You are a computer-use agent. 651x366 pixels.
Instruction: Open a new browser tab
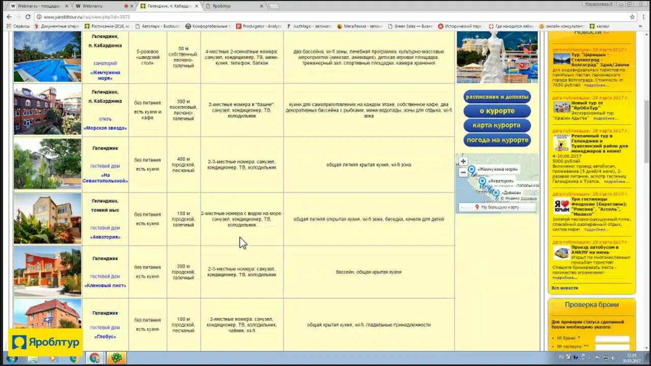tap(274, 6)
